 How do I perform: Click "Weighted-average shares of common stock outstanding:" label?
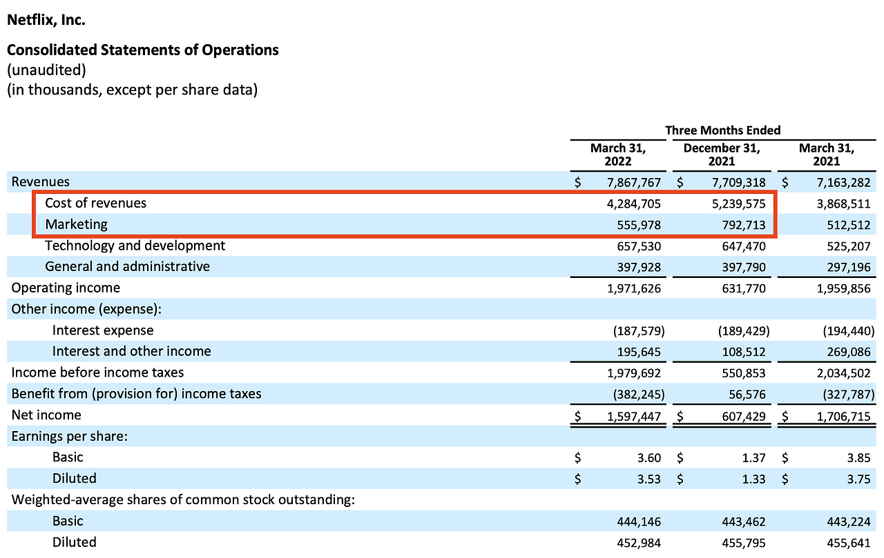click(183, 499)
